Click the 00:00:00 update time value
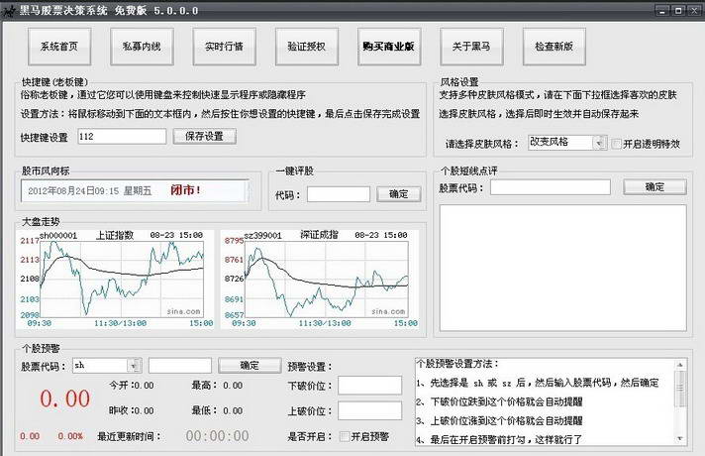The height and width of the screenshot is (456, 705). pos(217,436)
